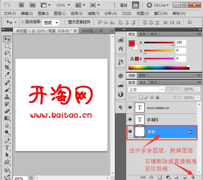Open the Layers panel options menu

[199, 82]
